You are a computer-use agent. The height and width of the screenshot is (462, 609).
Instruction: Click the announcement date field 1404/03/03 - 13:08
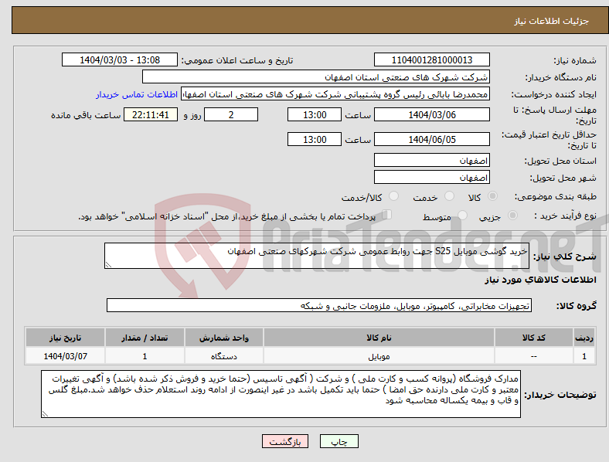tap(120, 60)
